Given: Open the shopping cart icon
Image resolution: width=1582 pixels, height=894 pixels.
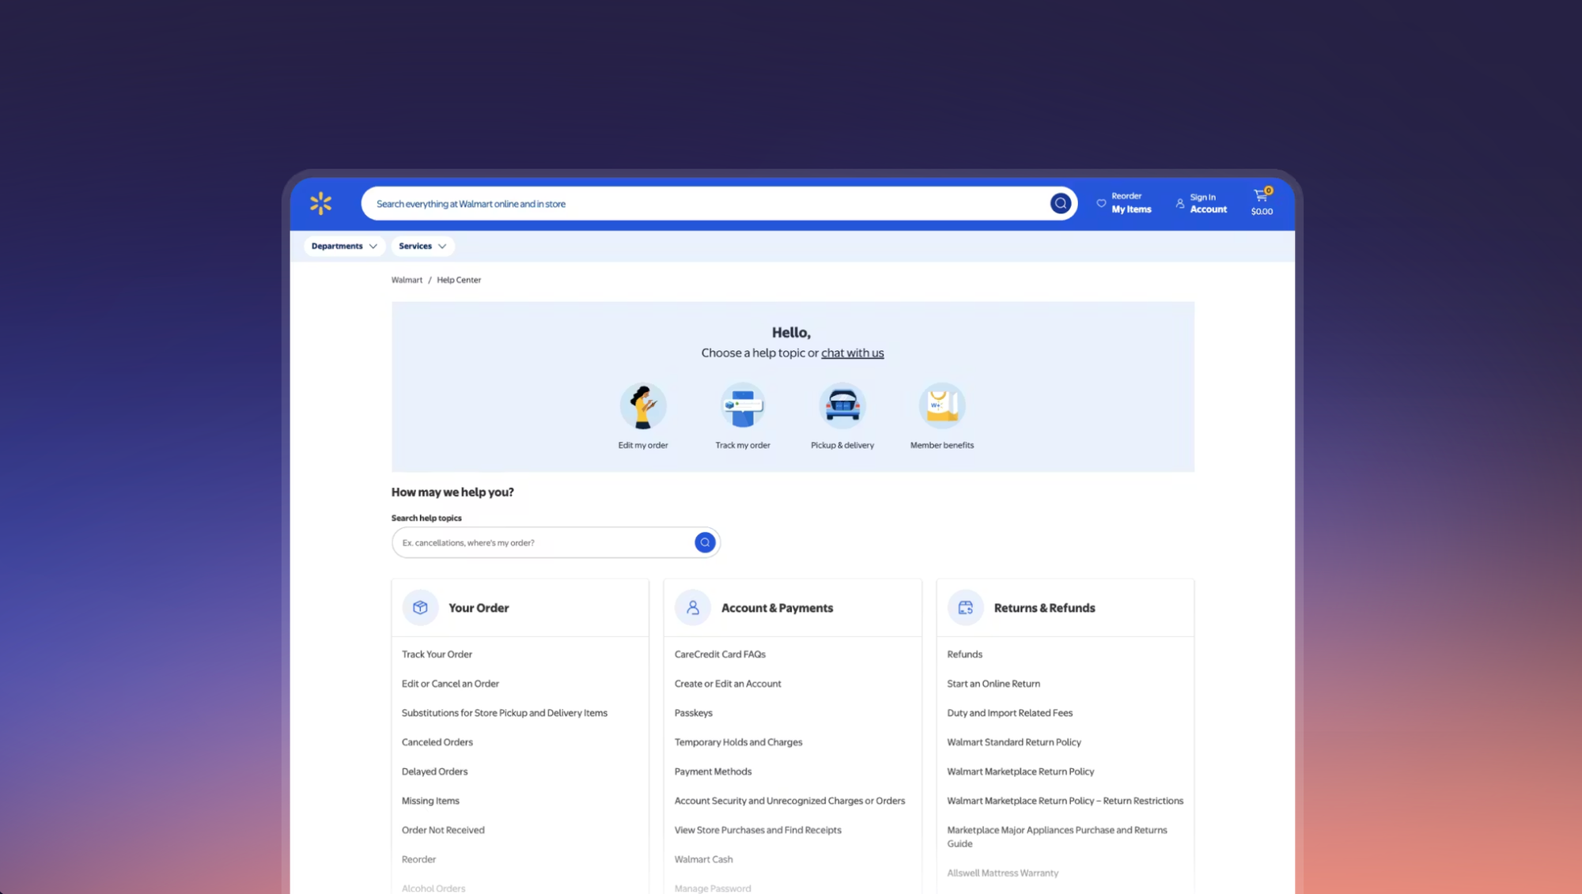Looking at the screenshot, I should click(1261, 196).
